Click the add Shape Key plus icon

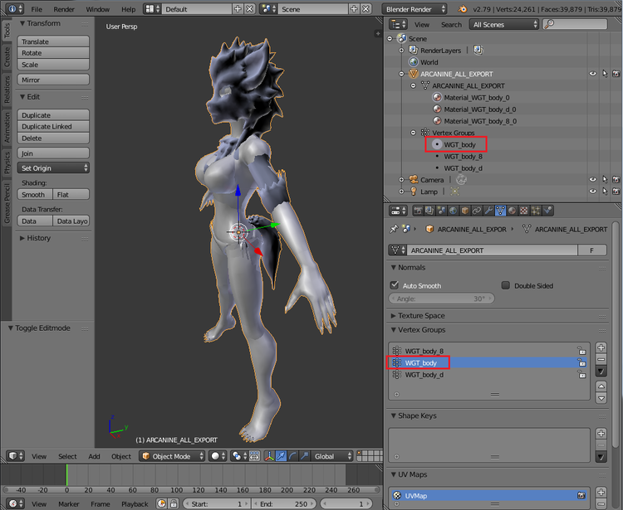click(x=601, y=434)
